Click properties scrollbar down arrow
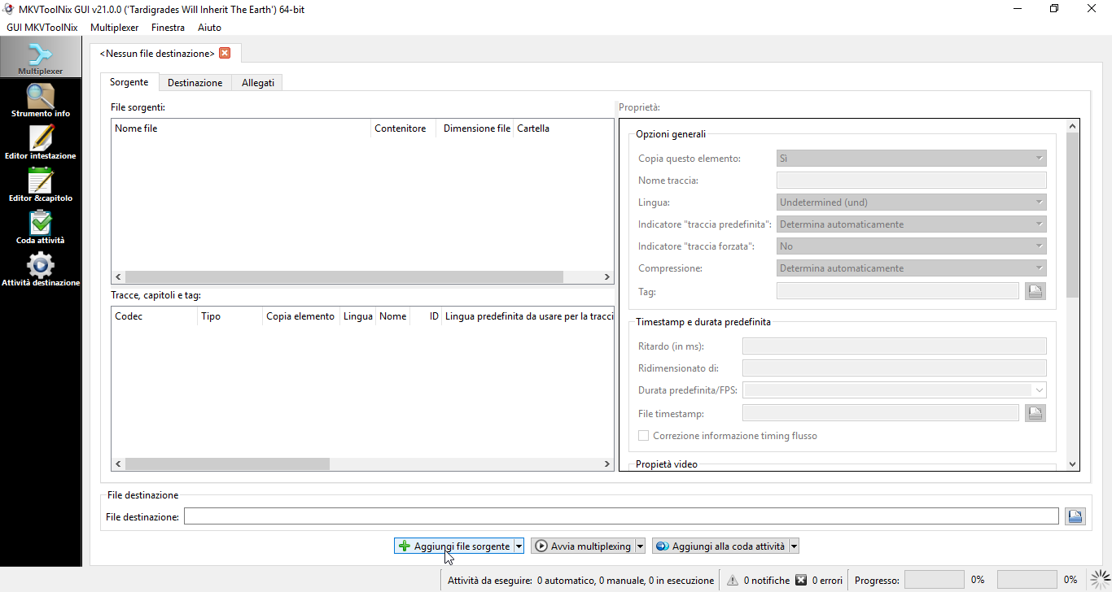Image resolution: width=1112 pixels, height=592 pixels. [1072, 464]
